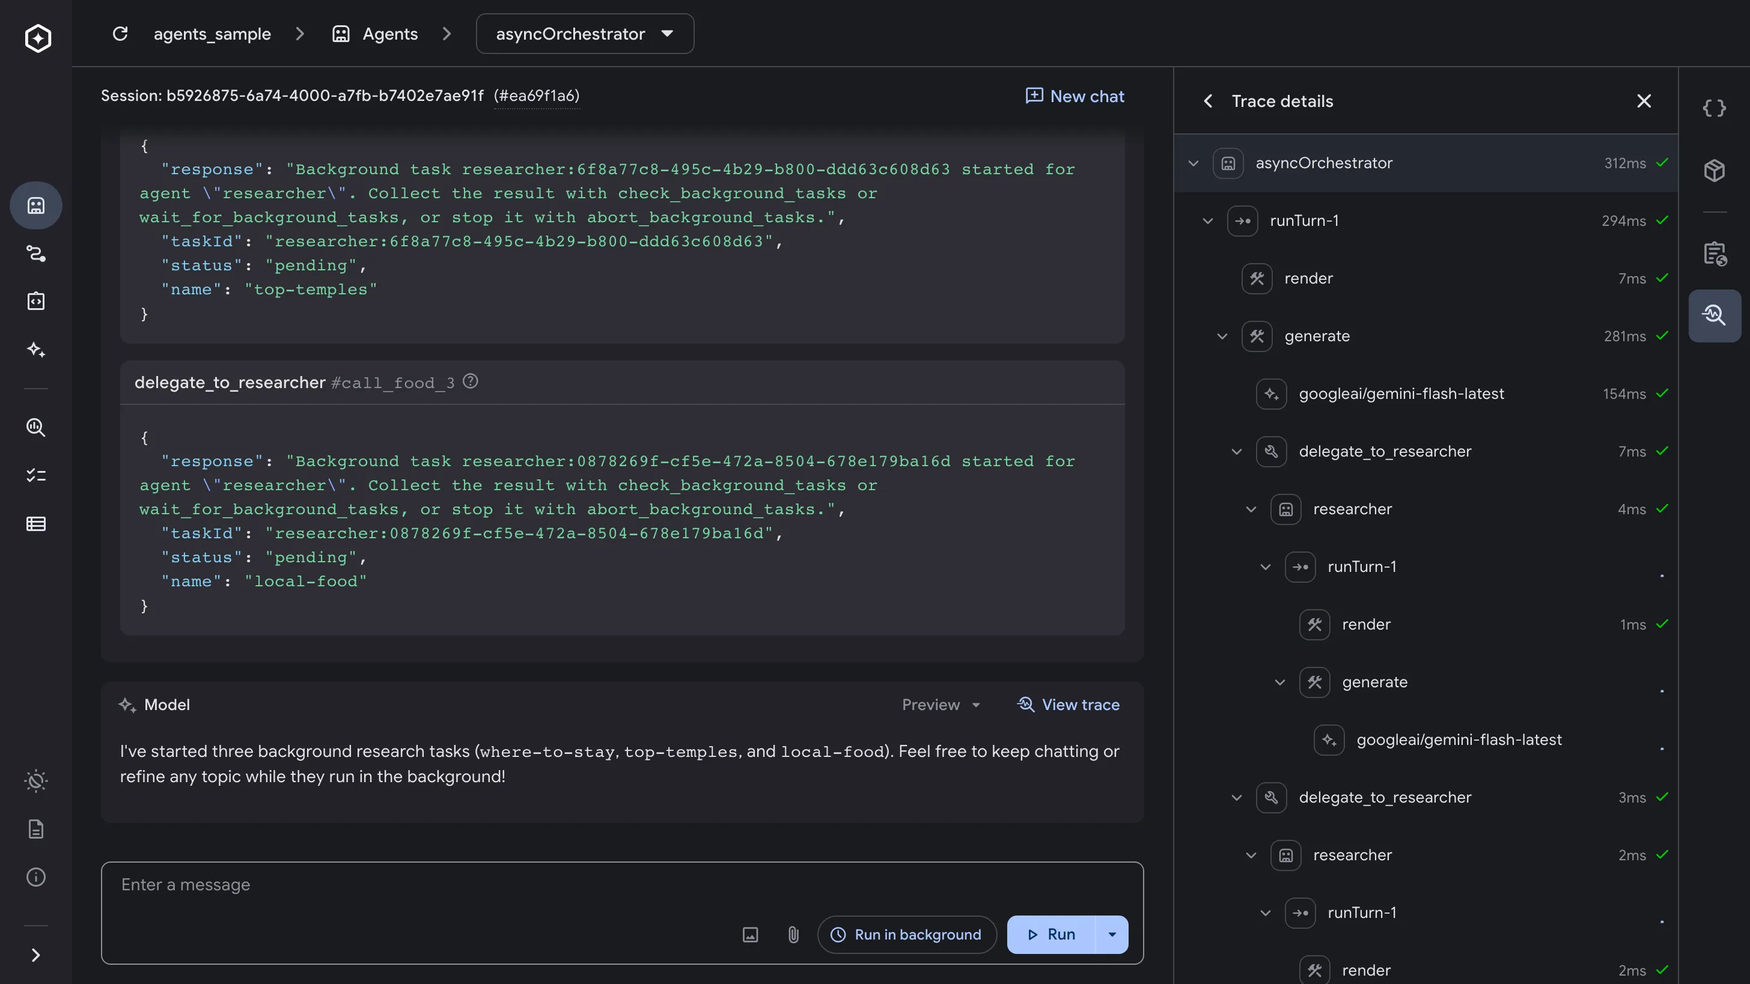Click the Session ID text
This screenshot has height=984, width=1750.
(x=292, y=96)
